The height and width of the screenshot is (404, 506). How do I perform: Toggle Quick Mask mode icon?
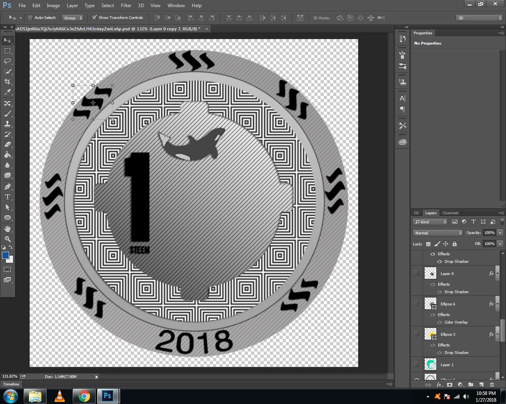(x=8, y=269)
